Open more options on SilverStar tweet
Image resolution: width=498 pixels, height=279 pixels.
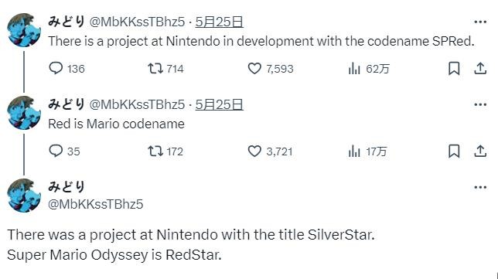point(480,187)
